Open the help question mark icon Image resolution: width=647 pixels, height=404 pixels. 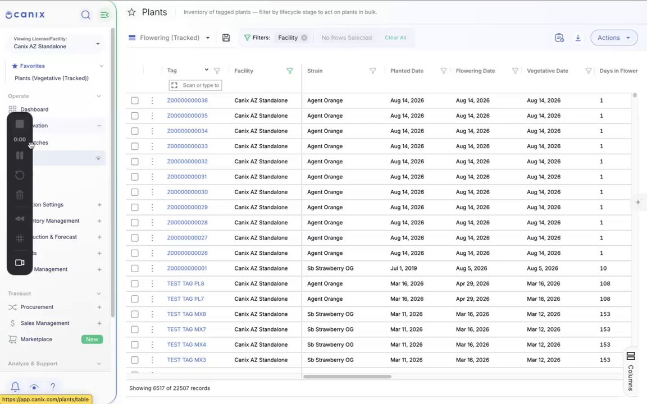point(53,387)
